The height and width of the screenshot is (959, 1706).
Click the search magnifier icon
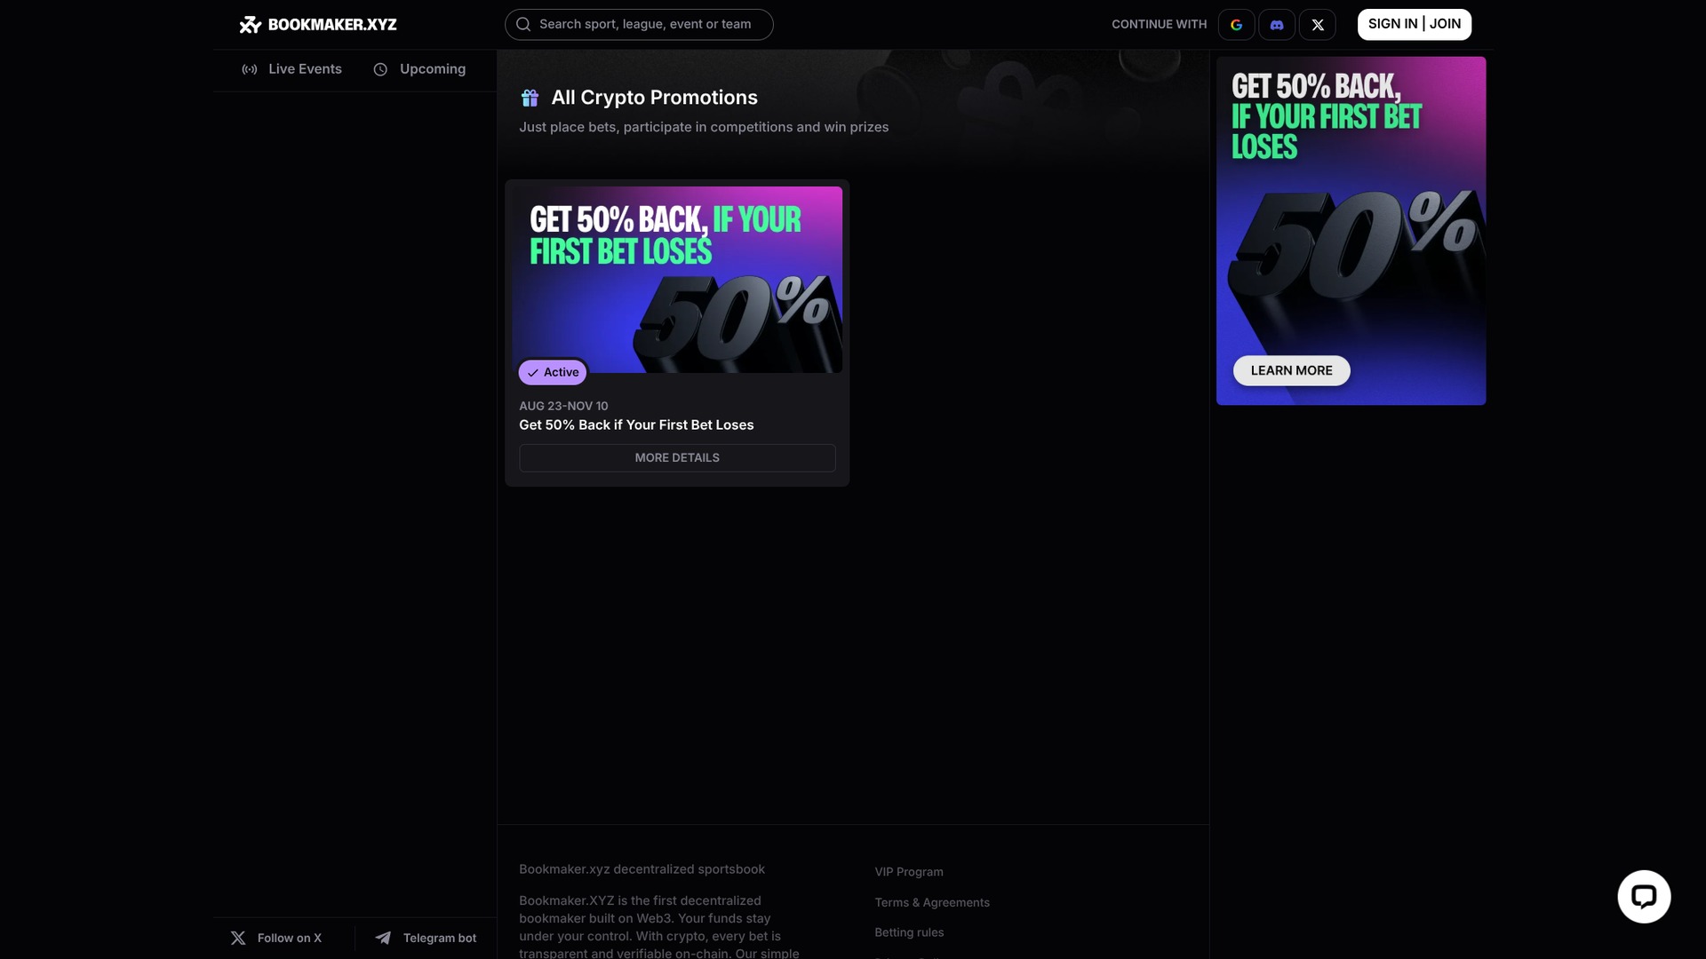coord(523,25)
